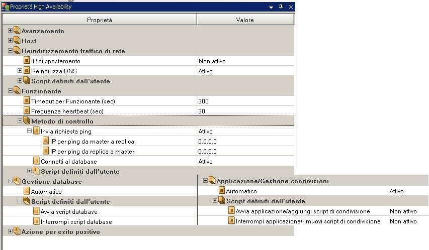The height and width of the screenshot is (250, 429).
Task: Collapse the Funzionante group
Action: click(x=10, y=91)
